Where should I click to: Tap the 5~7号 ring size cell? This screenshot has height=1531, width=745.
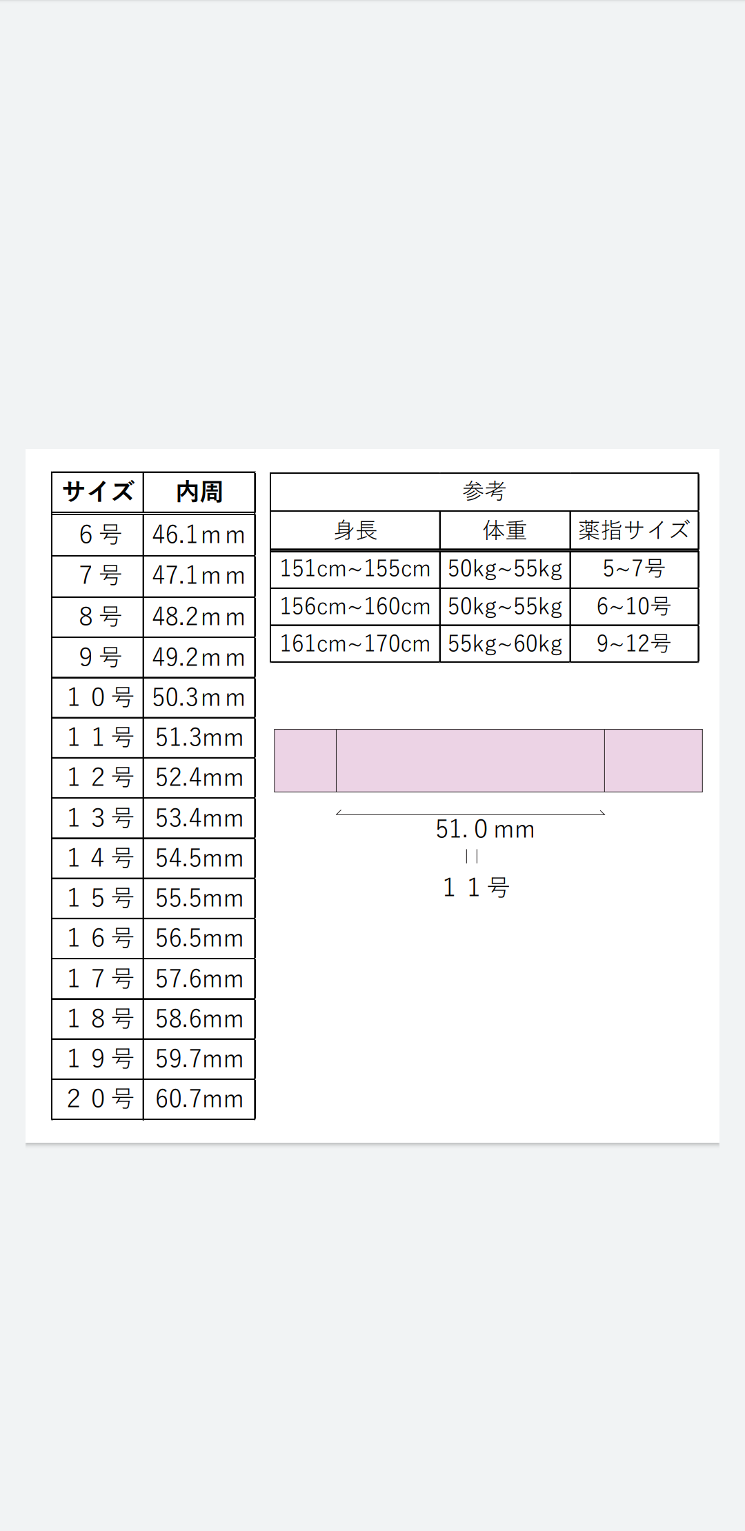(x=634, y=568)
